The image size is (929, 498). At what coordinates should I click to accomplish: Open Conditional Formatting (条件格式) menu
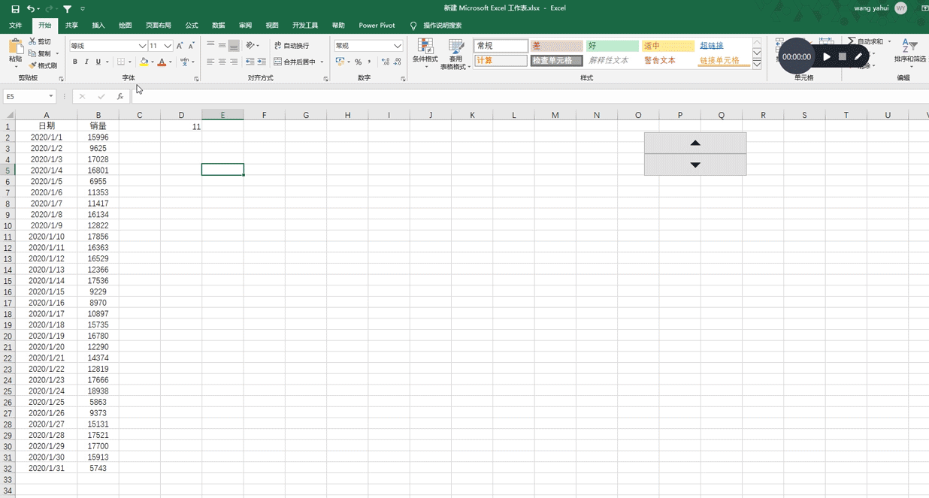[x=425, y=53]
